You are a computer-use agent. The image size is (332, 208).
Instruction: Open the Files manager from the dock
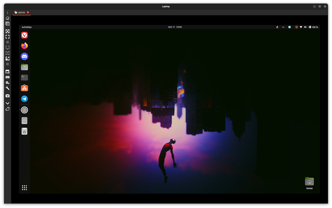(24, 67)
